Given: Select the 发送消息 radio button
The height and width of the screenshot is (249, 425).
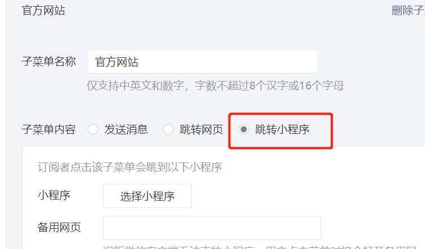Looking at the screenshot, I should point(93,129).
